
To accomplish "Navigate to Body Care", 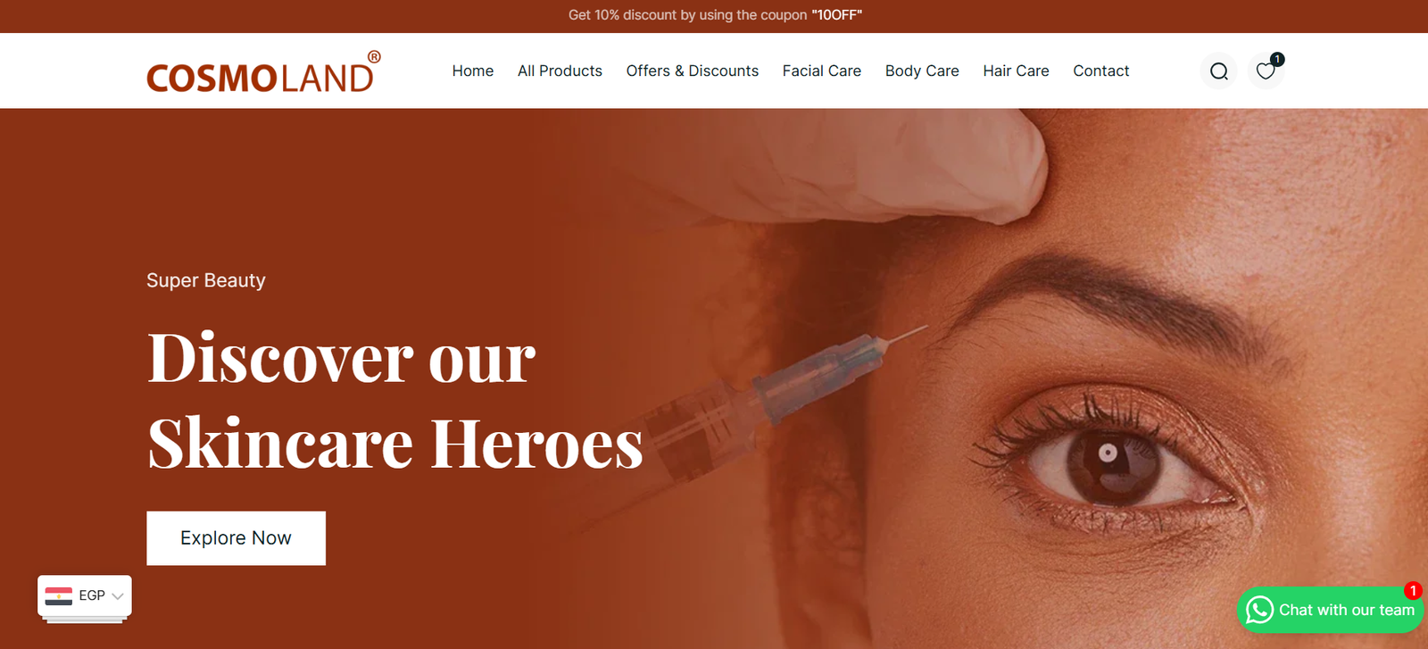I will [x=922, y=71].
